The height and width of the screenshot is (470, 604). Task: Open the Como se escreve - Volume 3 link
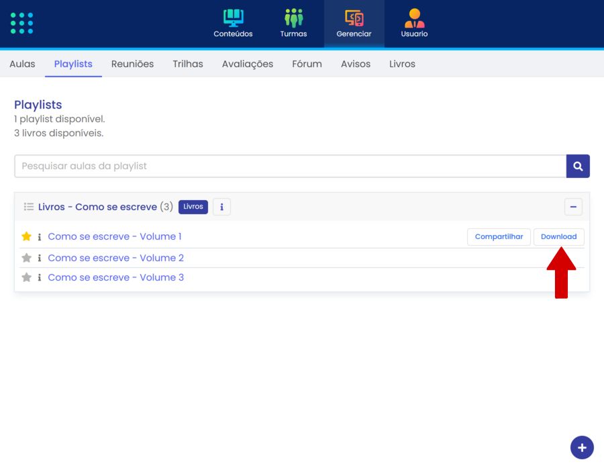coord(115,278)
